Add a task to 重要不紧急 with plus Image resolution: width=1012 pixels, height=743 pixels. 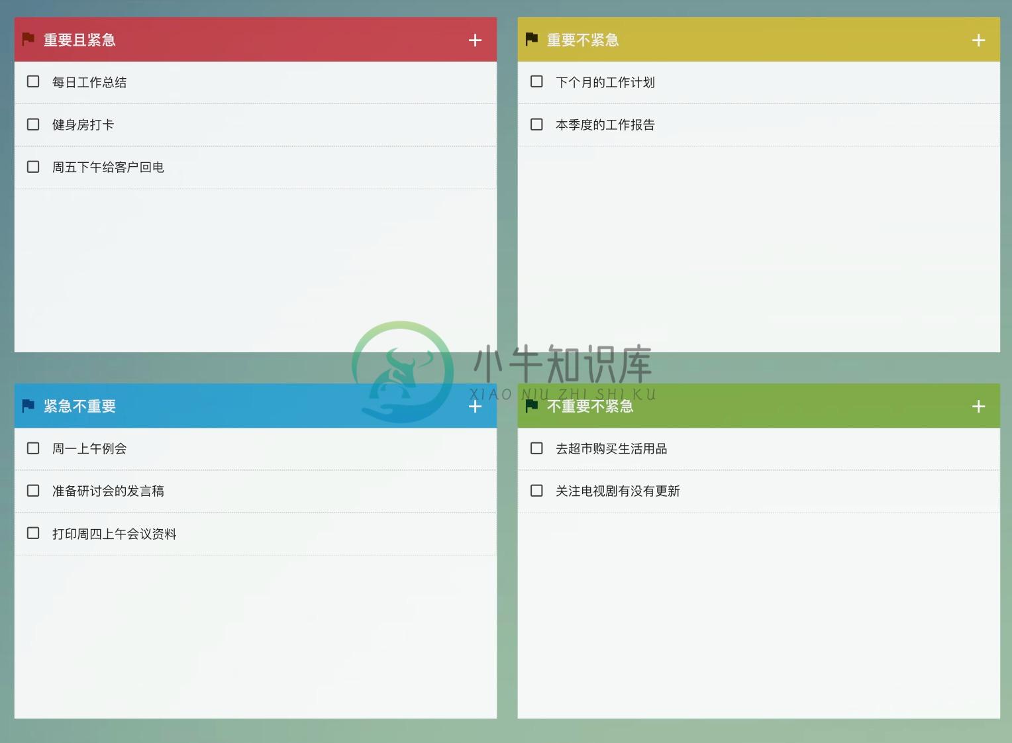[978, 40]
